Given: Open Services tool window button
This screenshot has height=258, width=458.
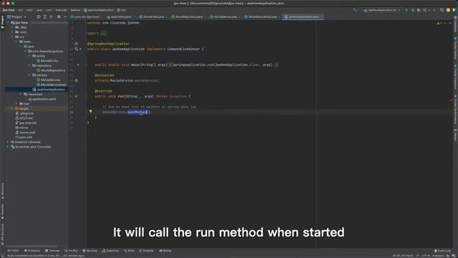Looking at the screenshot, I should [x=90, y=251].
